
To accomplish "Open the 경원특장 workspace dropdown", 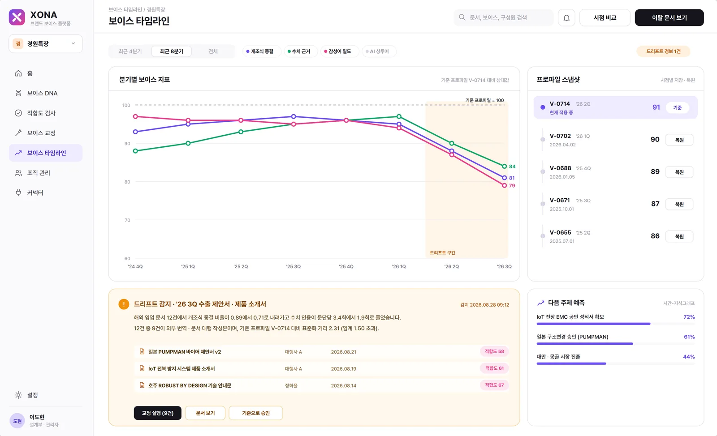I will click(45, 44).
